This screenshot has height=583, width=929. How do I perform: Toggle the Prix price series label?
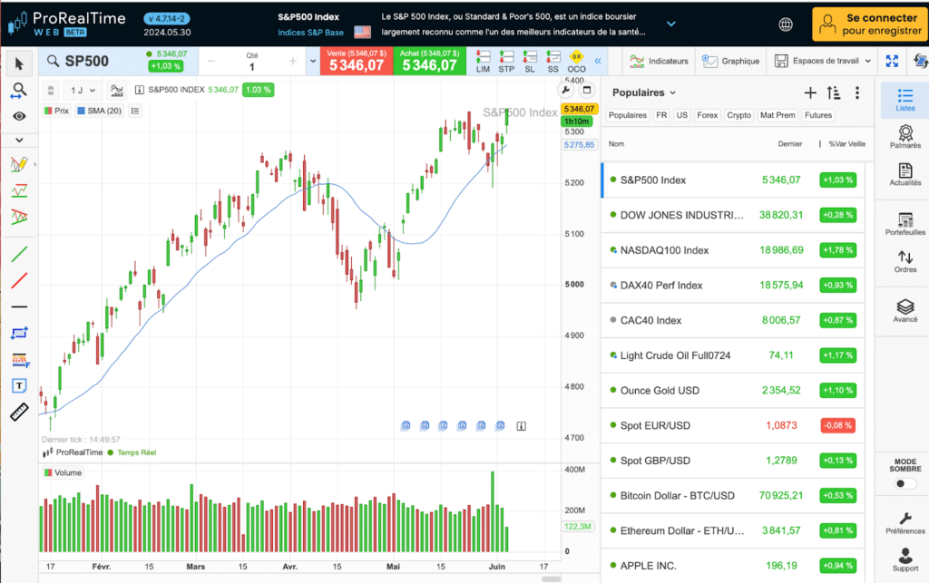point(57,111)
